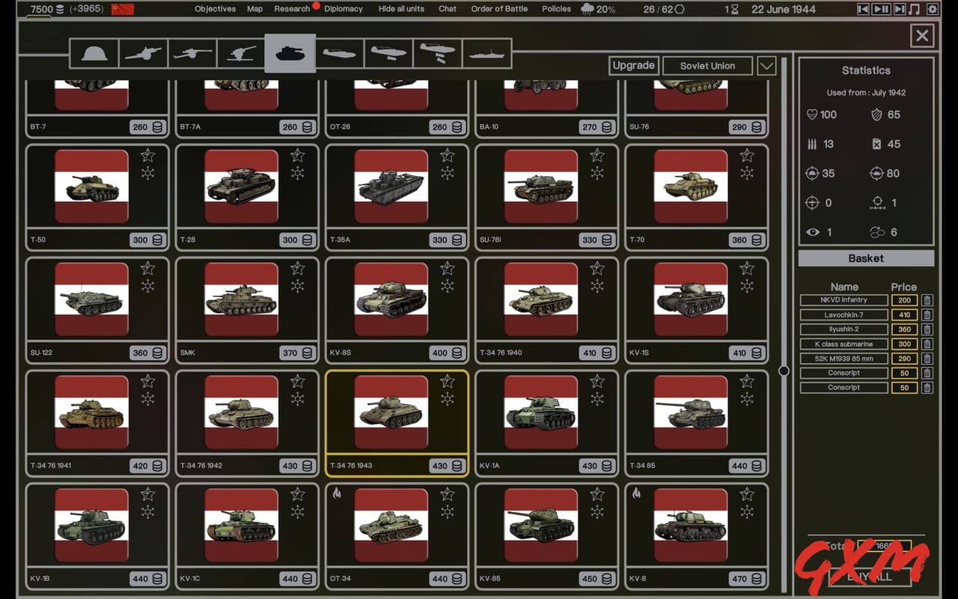Remove Lavochkin-7 using its trash icon
The image size is (958, 599).
(927, 314)
